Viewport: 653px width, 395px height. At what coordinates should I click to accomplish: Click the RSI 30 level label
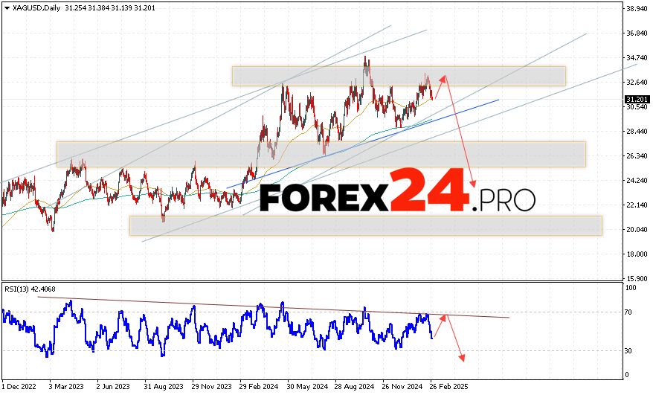(628, 350)
